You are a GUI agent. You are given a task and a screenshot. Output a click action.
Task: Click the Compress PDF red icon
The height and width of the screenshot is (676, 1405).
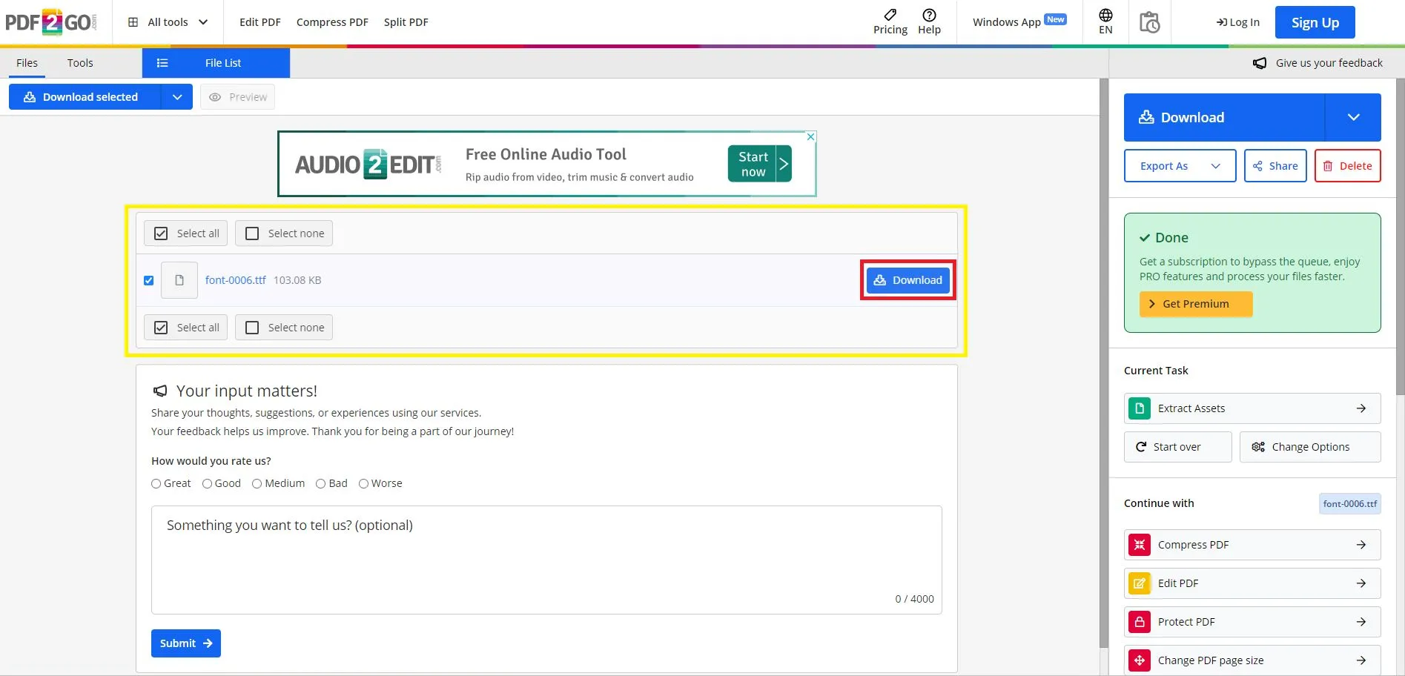tap(1140, 545)
